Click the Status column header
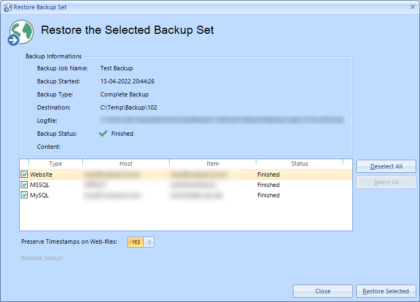 coord(299,164)
